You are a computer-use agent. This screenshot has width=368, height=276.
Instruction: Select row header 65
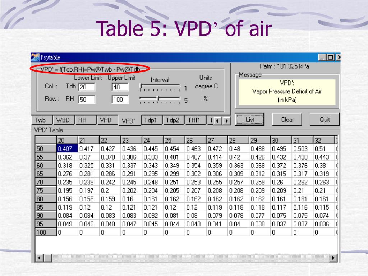click(46, 174)
